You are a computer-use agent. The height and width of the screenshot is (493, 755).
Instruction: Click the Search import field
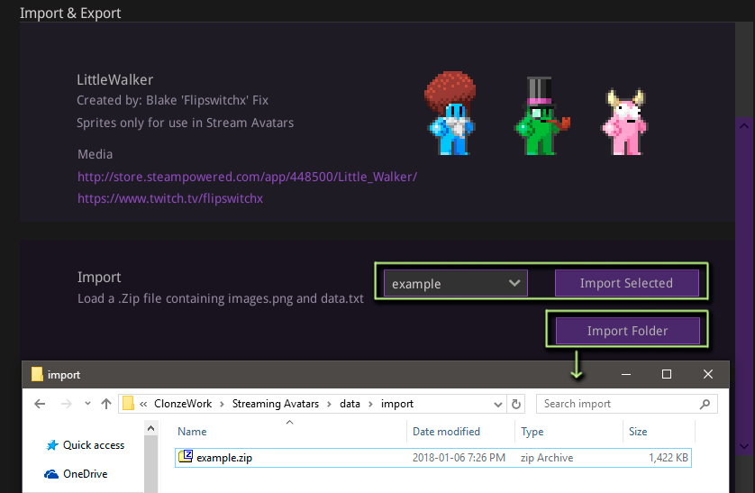[627, 404]
